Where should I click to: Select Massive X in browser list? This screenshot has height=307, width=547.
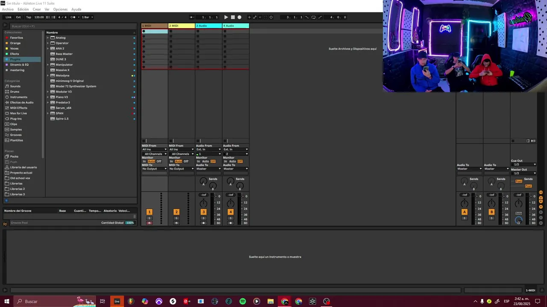(x=62, y=70)
